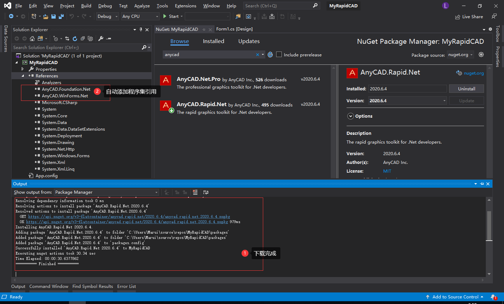The height and width of the screenshot is (304, 504).
Task: Refresh the NuGet search results
Action: tap(270, 55)
